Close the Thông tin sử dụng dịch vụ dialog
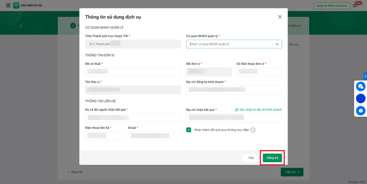This screenshot has width=367, height=184. [280, 17]
